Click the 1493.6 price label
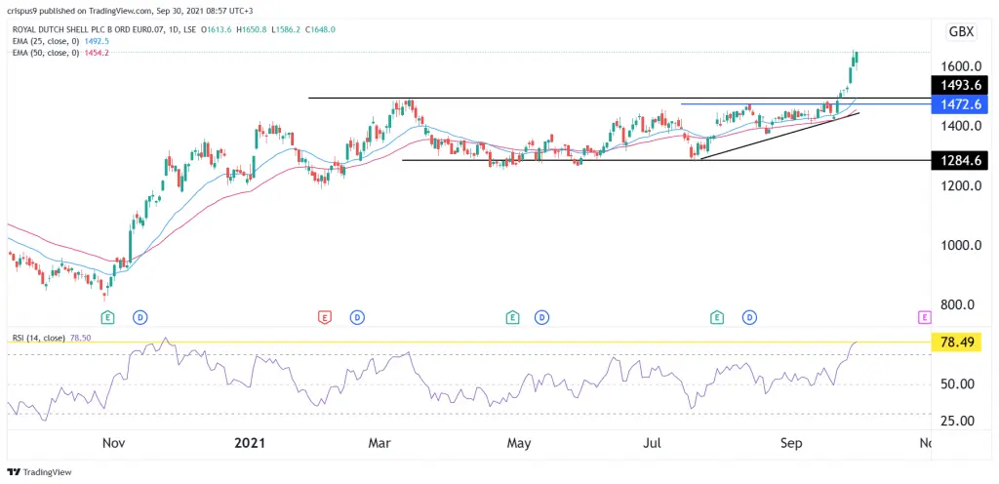The height and width of the screenshot is (484, 999). pyautogui.click(x=962, y=85)
